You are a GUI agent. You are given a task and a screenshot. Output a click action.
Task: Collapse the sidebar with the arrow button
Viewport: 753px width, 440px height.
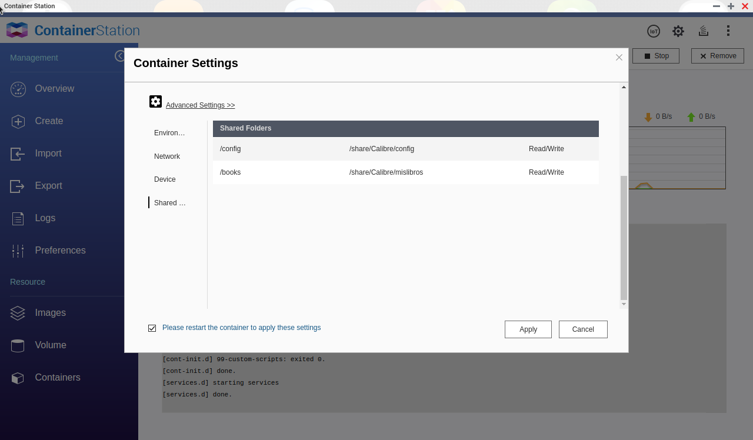pos(120,56)
